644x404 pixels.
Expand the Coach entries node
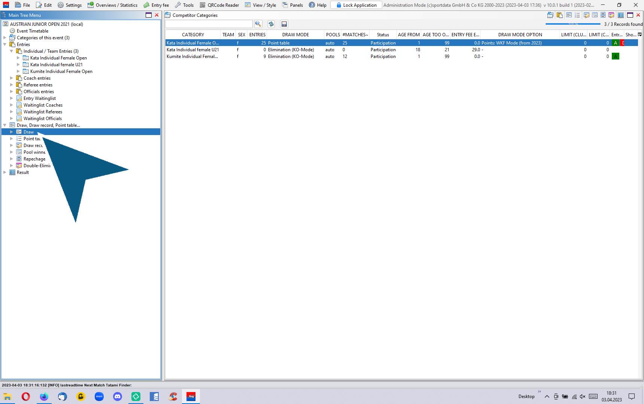pyautogui.click(x=11, y=78)
